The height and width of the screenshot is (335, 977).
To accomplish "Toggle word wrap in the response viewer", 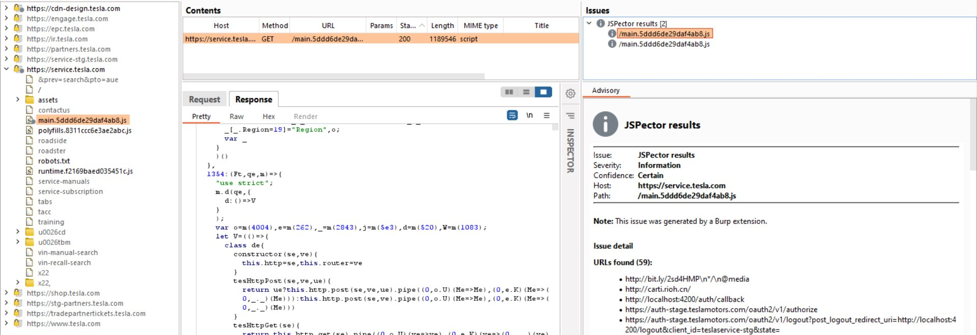I will pos(512,115).
